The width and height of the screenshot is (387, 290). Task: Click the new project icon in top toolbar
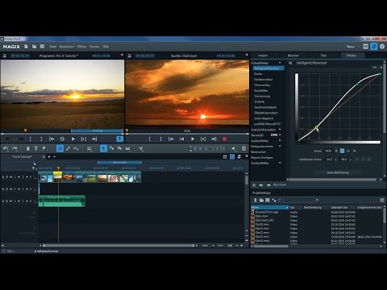tap(26, 47)
